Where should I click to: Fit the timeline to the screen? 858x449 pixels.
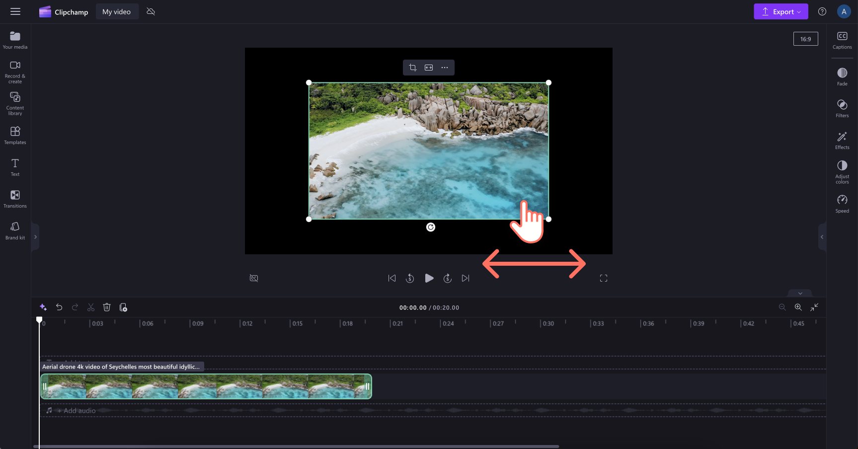(814, 307)
